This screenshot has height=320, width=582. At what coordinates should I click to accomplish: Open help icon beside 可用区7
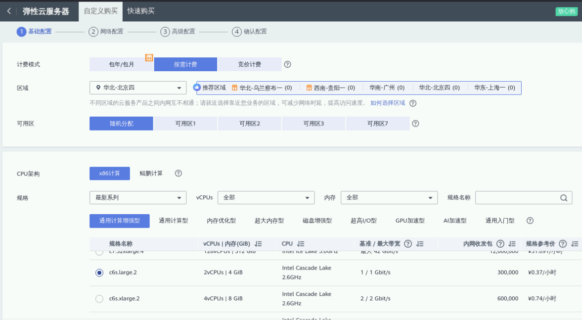(x=415, y=124)
